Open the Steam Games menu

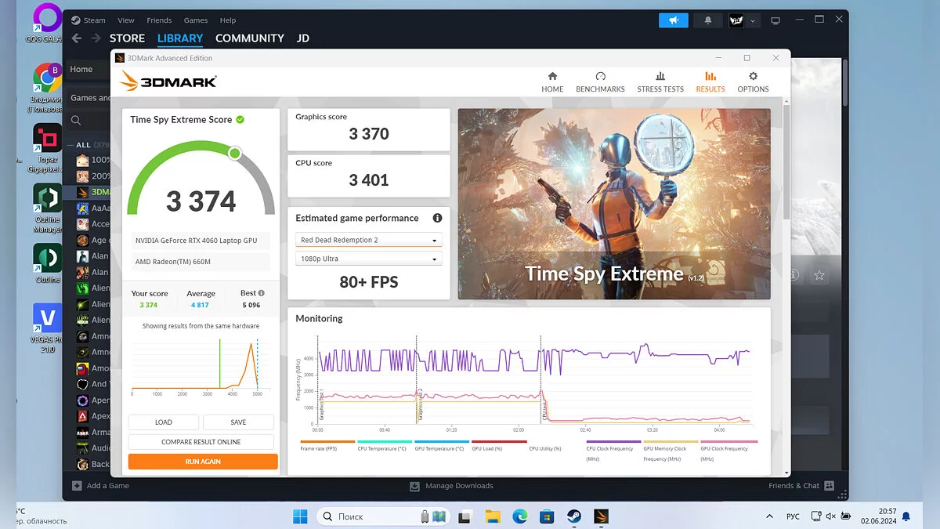click(x=196, y=20)
